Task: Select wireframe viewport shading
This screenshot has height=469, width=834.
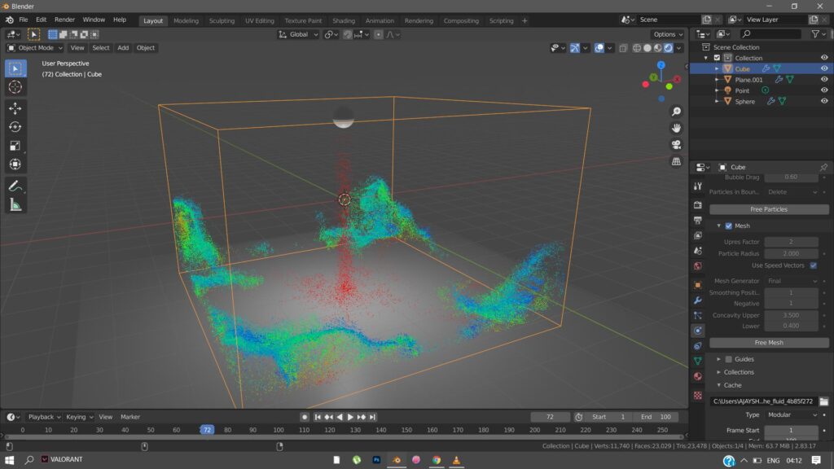Action: pyautogui.click(x=637, y=48)
